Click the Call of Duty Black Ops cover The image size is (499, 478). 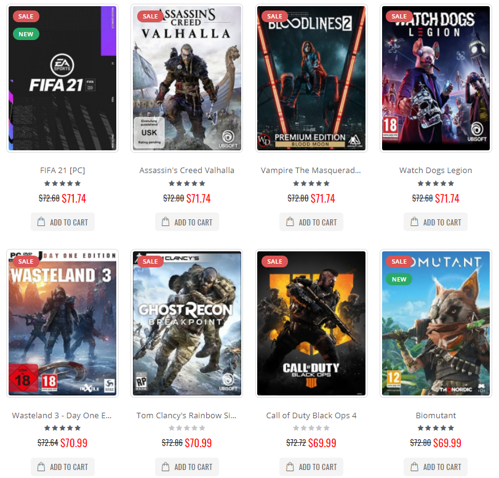[311, 323]
